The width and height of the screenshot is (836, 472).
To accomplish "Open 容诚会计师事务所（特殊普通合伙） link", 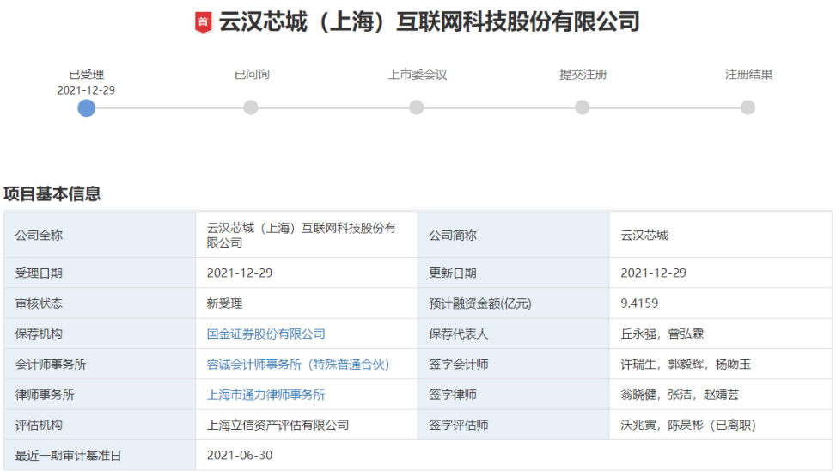I will pos(299,365).
